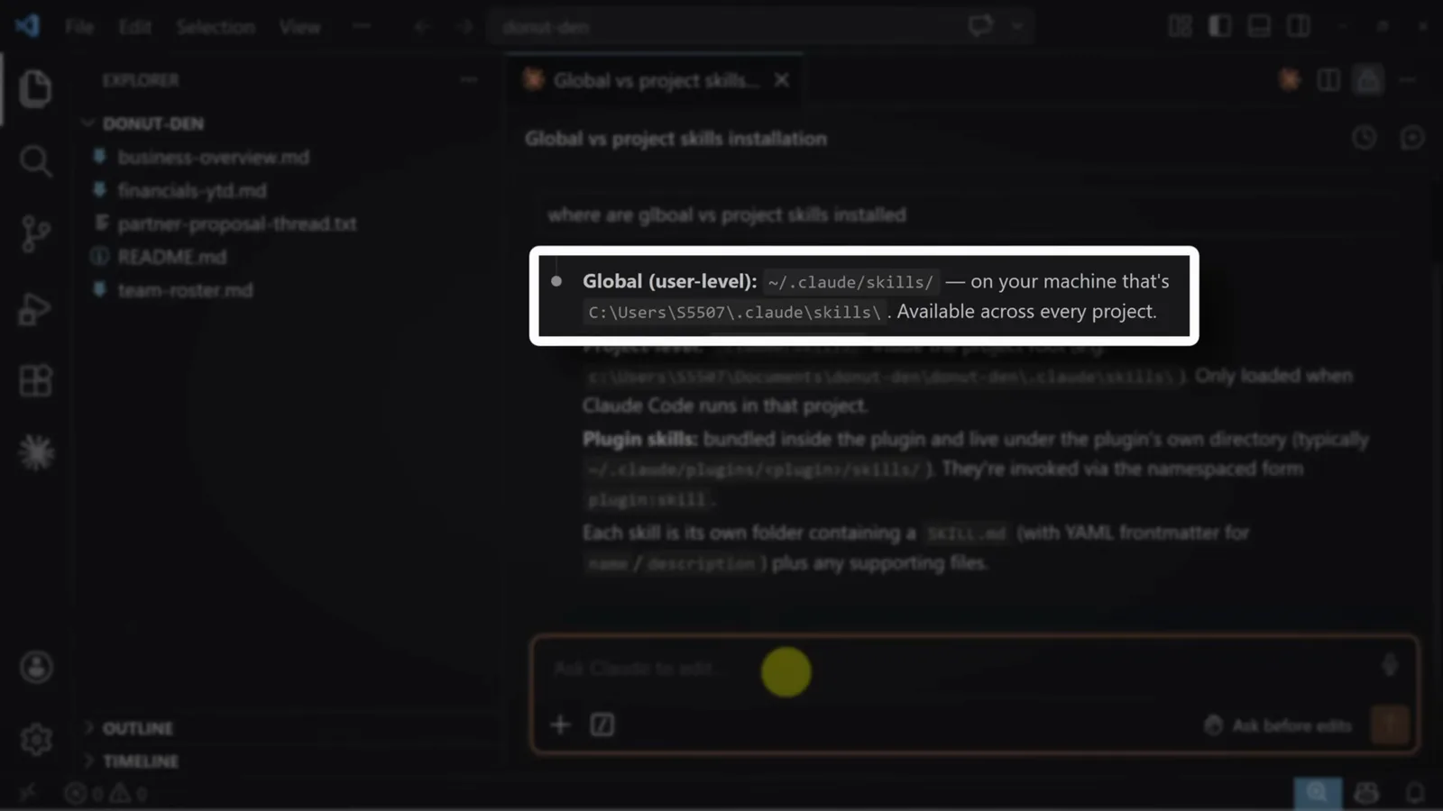Go forward with the navigation arrow
1443x811 pixels.
pos(465,26)
